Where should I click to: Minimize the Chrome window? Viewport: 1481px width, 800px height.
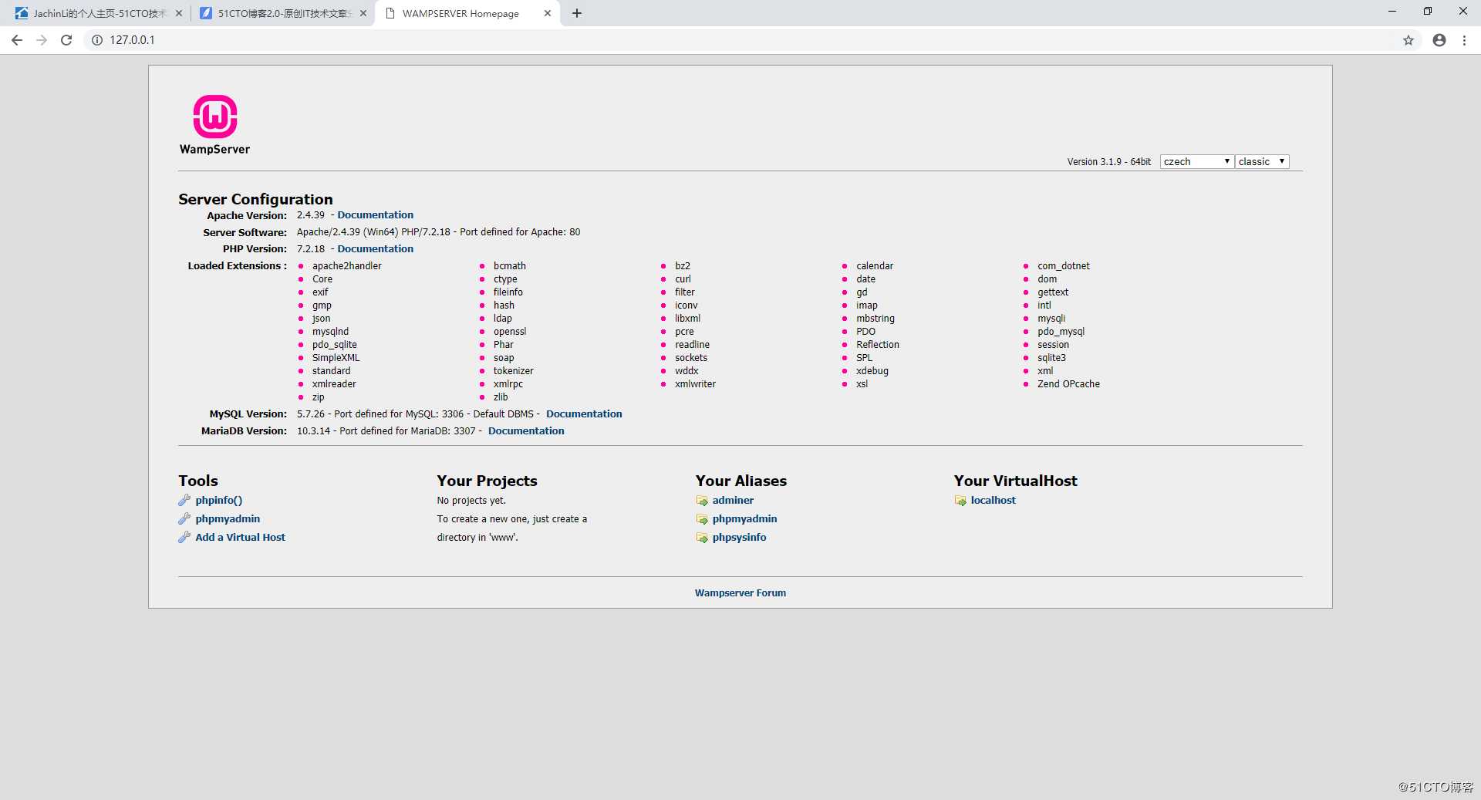[x=1392, y=12]
